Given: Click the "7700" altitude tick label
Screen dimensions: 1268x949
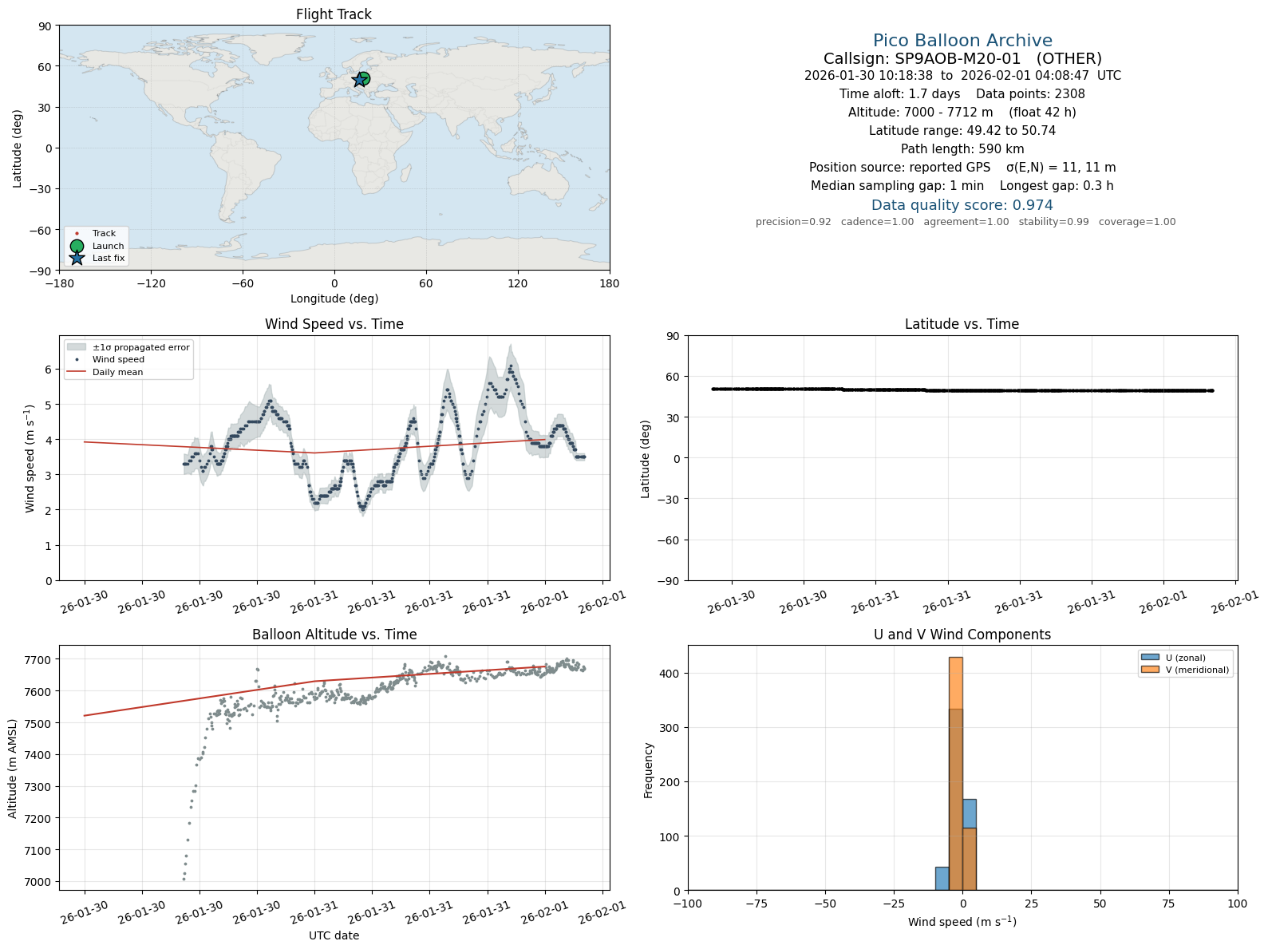Looking at the screenshot, I should pyautogui.click(x=38, y=660).
